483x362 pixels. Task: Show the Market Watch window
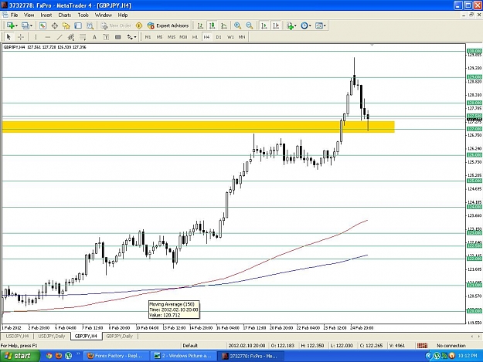pos(43,25)
